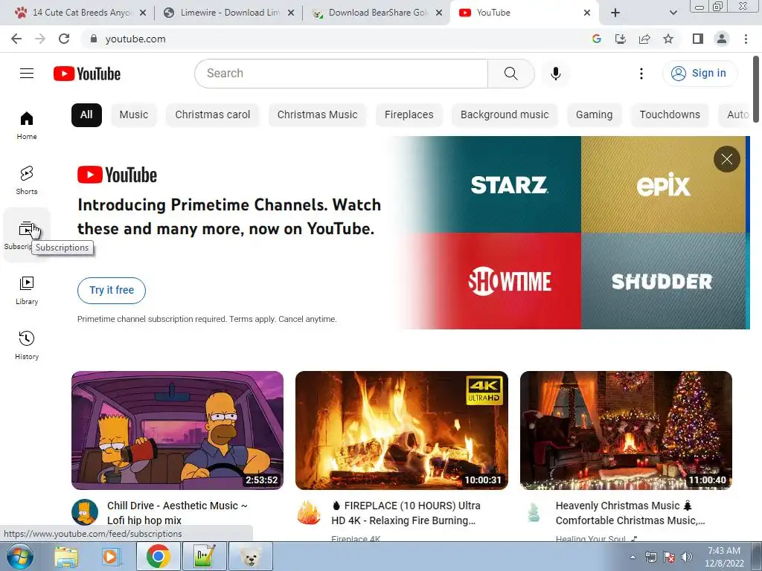The width and height of the screenshot is (762, 571).
Task: Click the Google icon in the address bar
Action: point(597,39)
